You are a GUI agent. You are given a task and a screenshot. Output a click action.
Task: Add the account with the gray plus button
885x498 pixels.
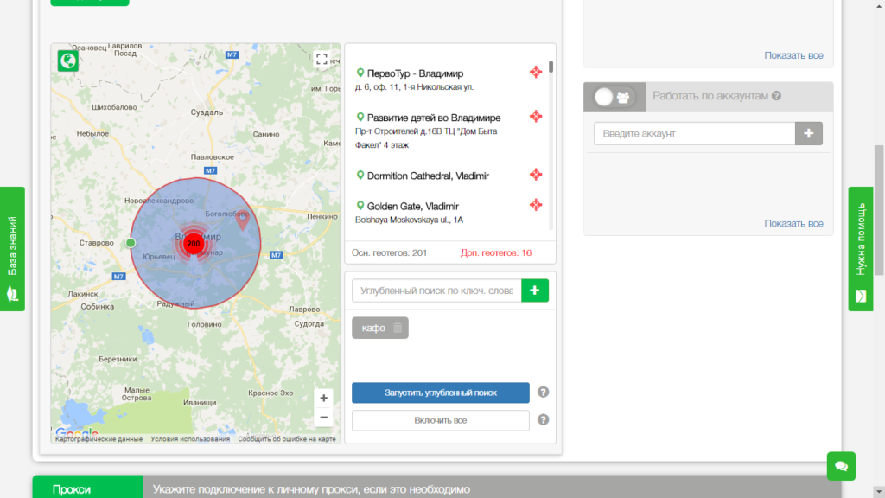coord(809,133)
